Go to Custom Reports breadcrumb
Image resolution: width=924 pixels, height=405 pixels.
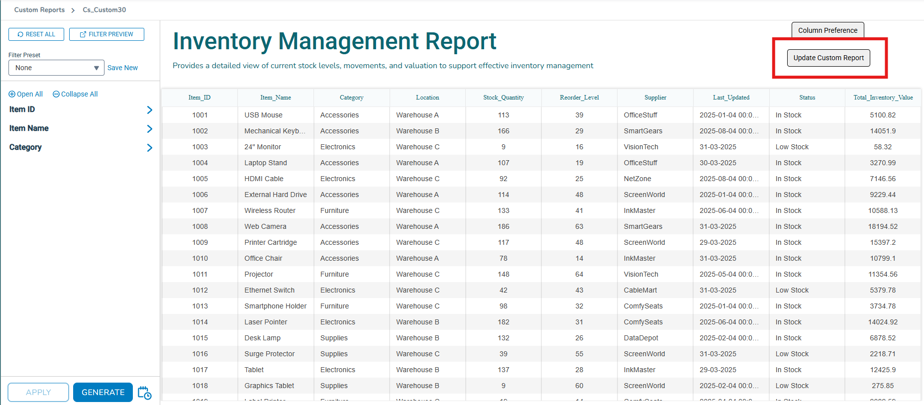[x=39, y=10]
